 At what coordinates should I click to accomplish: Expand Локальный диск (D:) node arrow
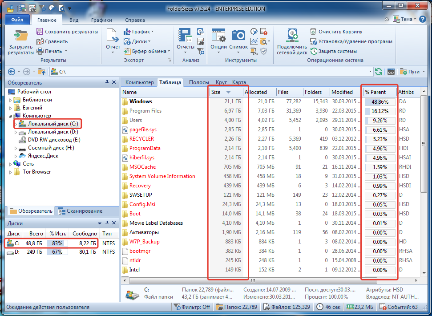[x=16, y=132]
